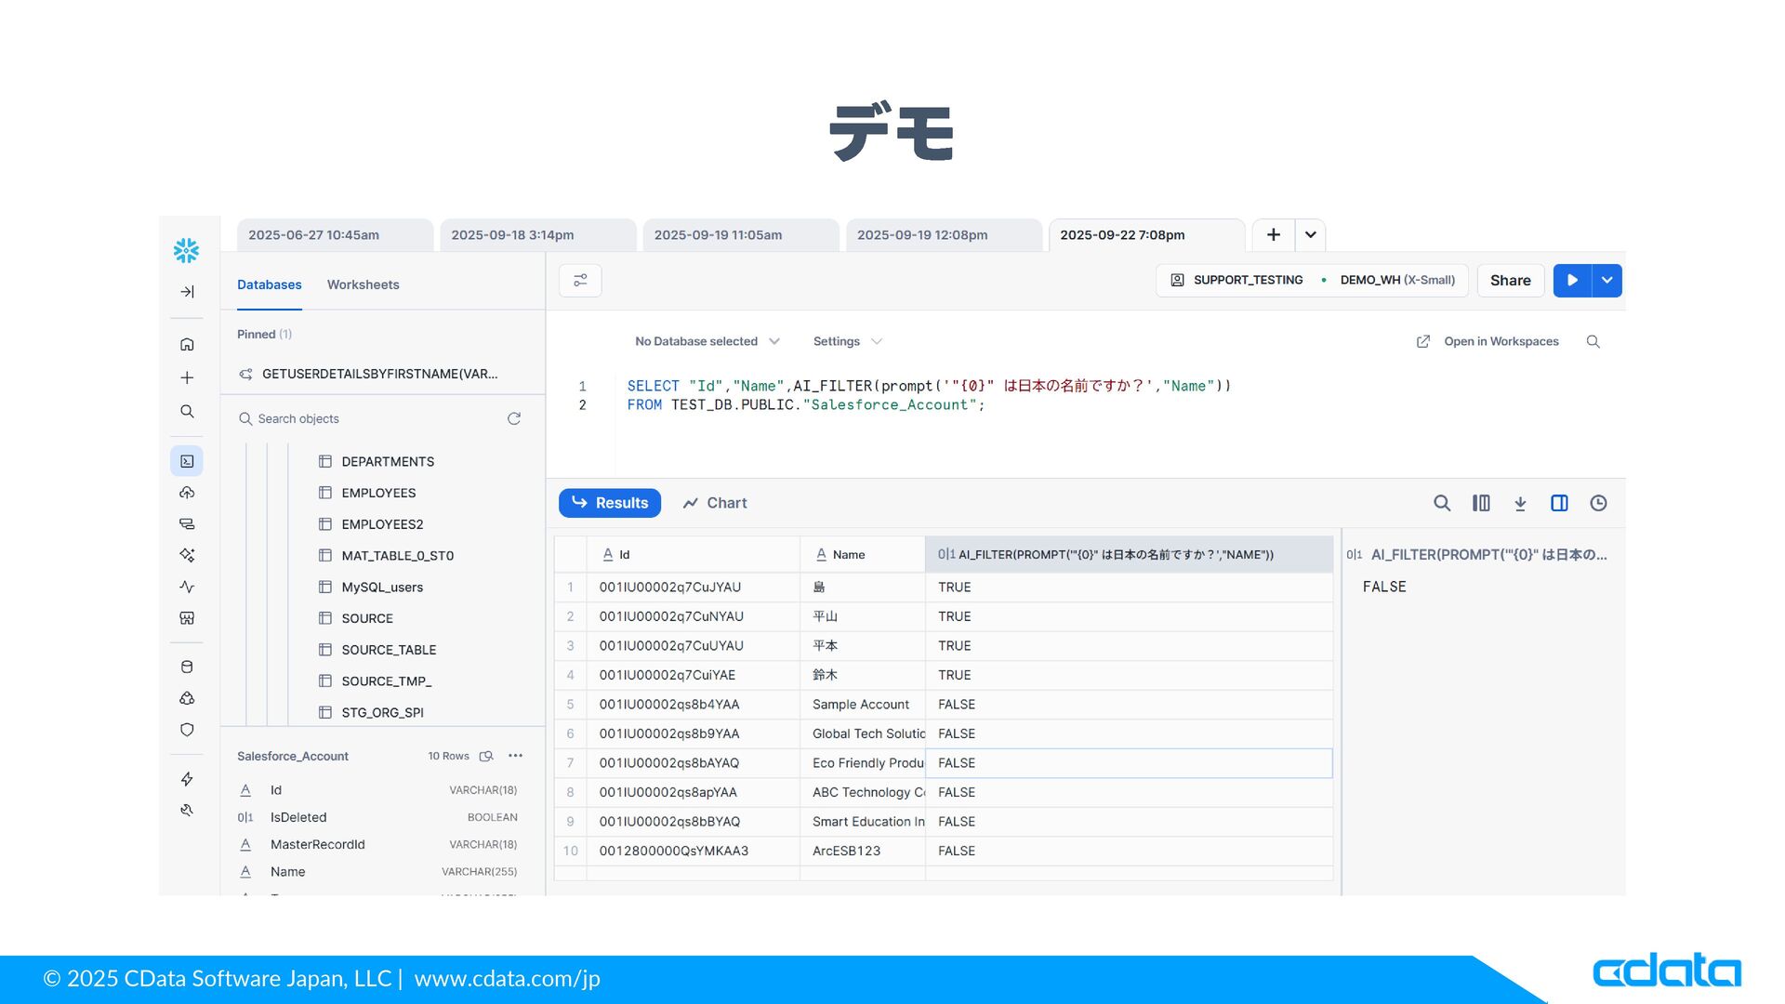Click Open in Workspaces link
This screenshot has width=1785, height=1004.
1487,342
